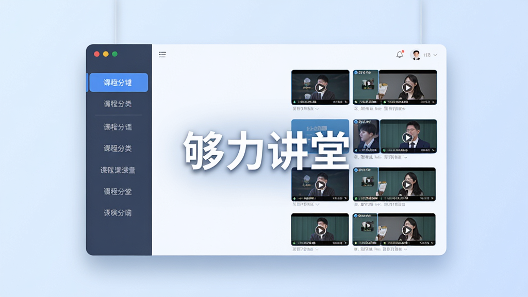Click the red window close dot
Image resolution: width=528 pixels, height=297 pixels.
pyautogui.click(x=96, y=54)
